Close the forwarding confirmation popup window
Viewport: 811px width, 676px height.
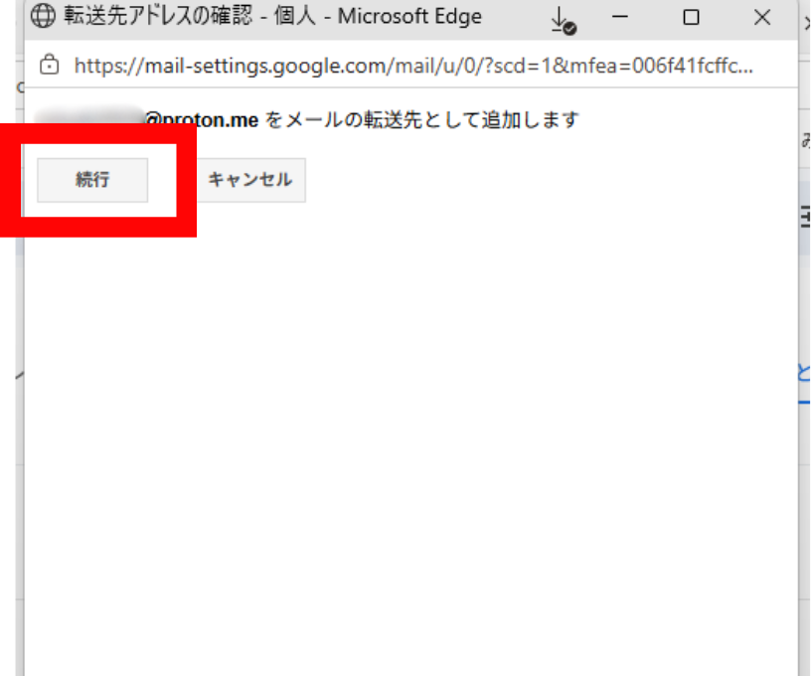(x=761, y=18)
